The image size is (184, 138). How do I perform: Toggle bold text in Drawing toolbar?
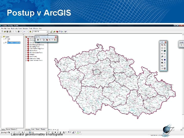(x=55, y=132)
